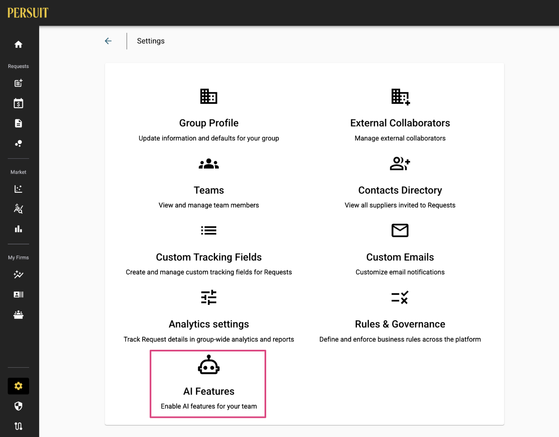Viewport: 559px width, 437px height.
Task: Open the documents icon in the Requests section
Action: pyautogui.click(x=18, y=123)
